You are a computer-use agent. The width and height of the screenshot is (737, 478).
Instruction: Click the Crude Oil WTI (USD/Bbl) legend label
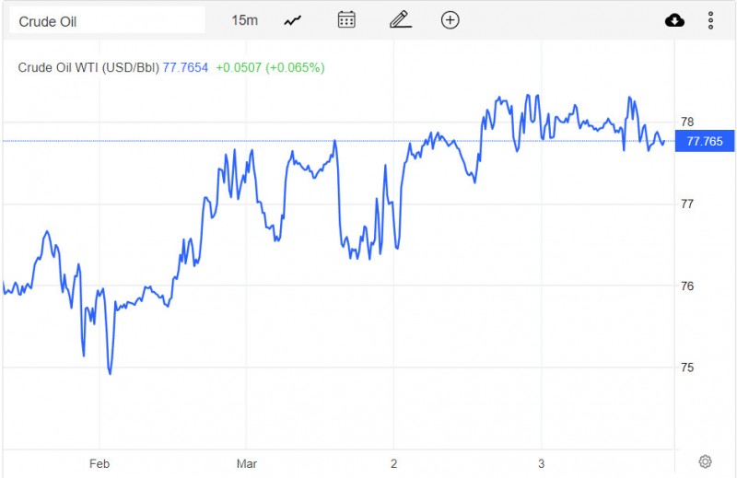(89, 67)
